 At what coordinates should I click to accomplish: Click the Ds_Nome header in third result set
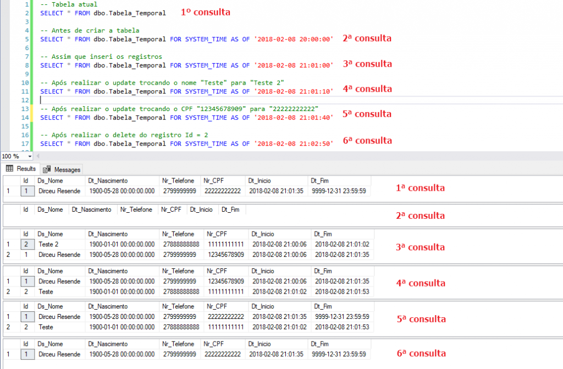(x=51, y=234)
